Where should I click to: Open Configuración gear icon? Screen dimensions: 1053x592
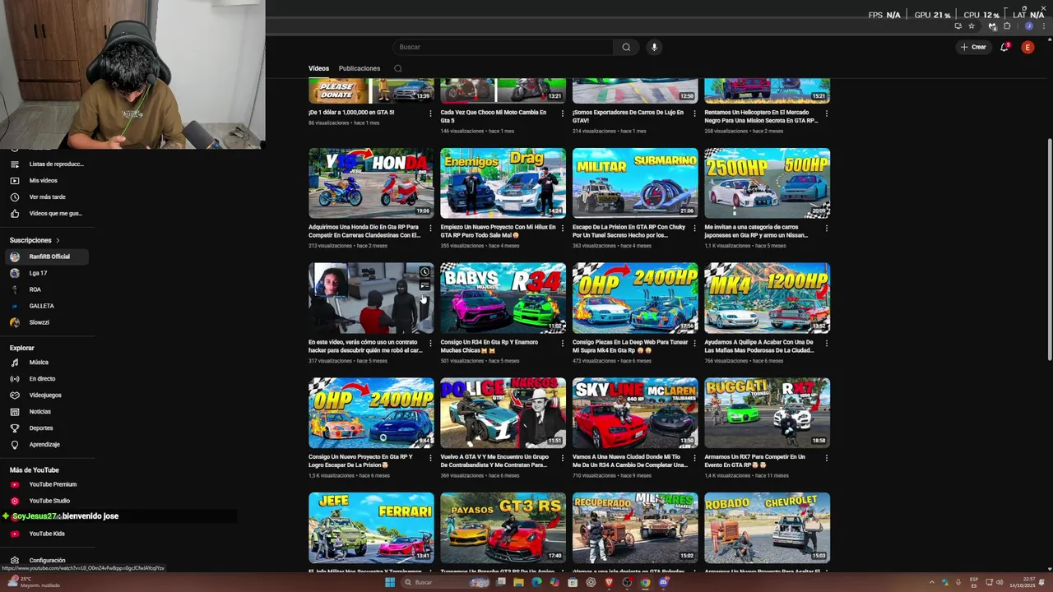point(14,560)
